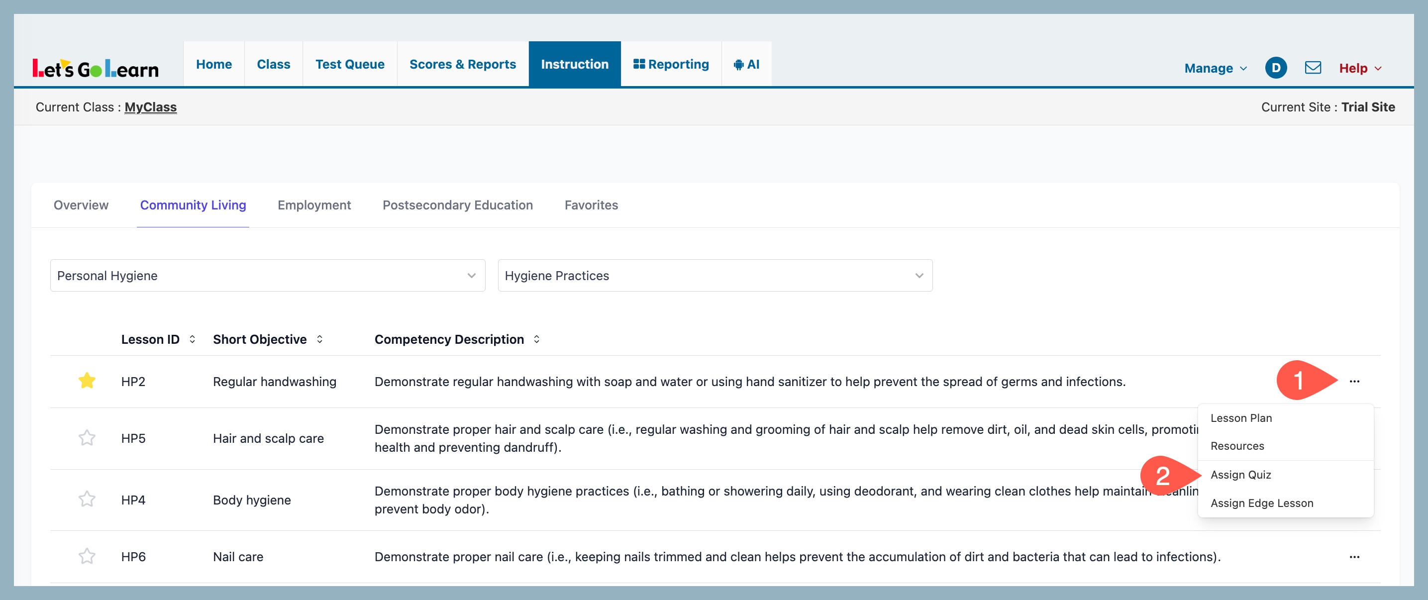Open the mail envelope icon
The height and width of the screenshot is (600, 1428).
pyautogui.click(x=1313, y=68)
